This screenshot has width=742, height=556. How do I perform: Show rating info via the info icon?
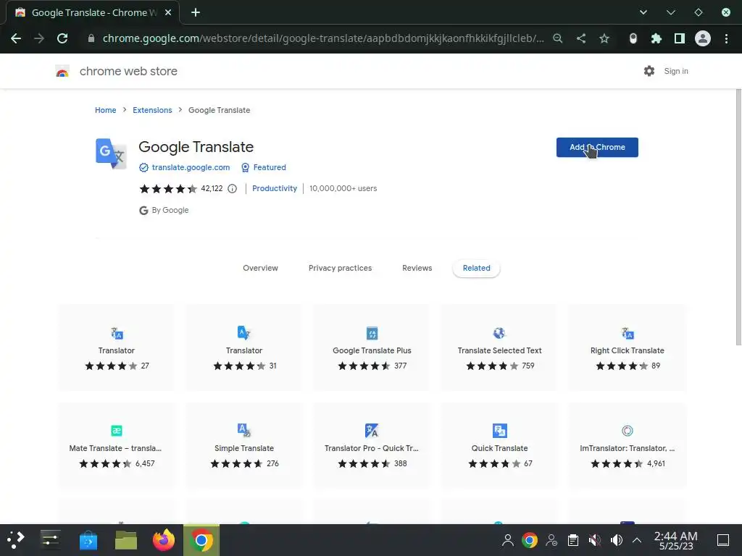[x=233, y=189]
